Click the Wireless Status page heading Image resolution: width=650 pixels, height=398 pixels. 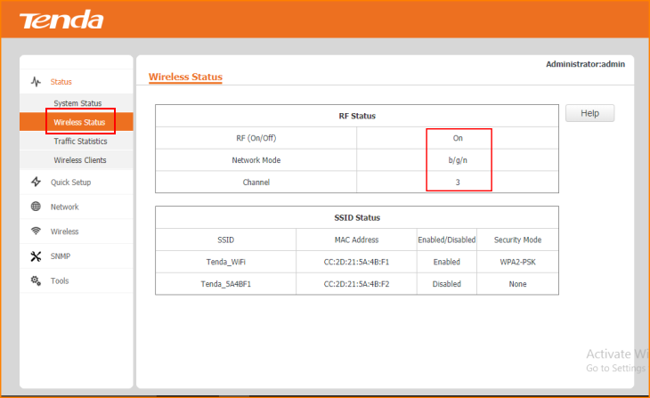pyautogui.click(x=185, y=77)
